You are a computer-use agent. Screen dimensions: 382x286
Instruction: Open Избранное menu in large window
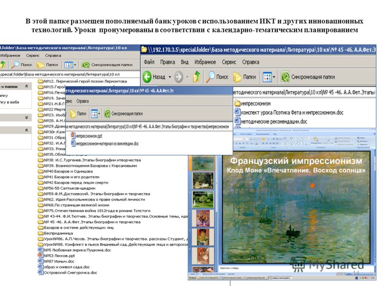coord(205,62)
